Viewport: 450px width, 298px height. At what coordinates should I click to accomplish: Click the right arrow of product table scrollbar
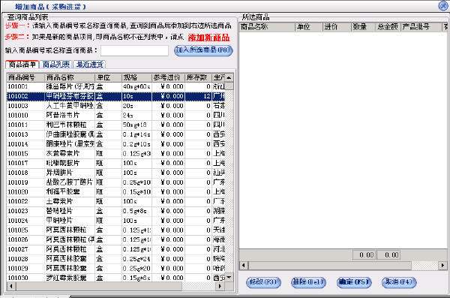(220, 286)
